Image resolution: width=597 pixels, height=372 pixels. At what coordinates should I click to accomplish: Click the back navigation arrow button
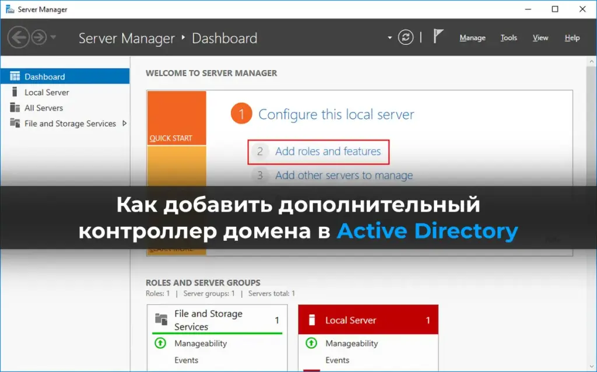point(18,38)
